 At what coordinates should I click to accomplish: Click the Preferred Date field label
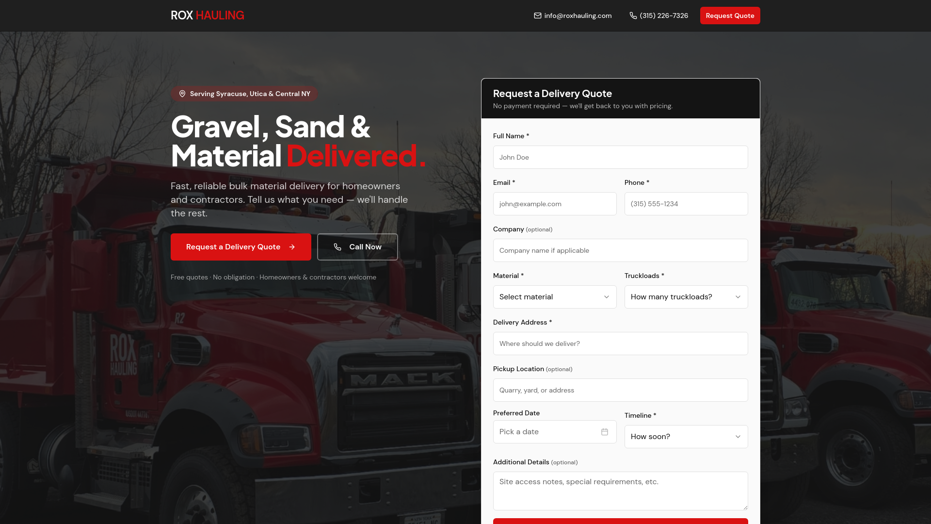516,413
